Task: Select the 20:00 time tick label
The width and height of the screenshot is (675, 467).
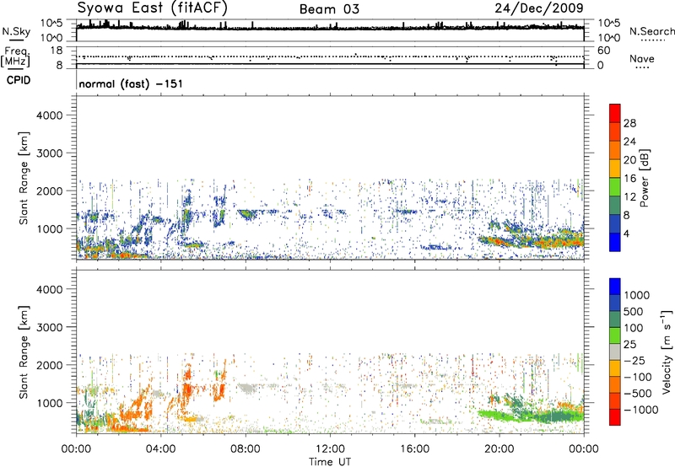Action: [x=499, y=449]
